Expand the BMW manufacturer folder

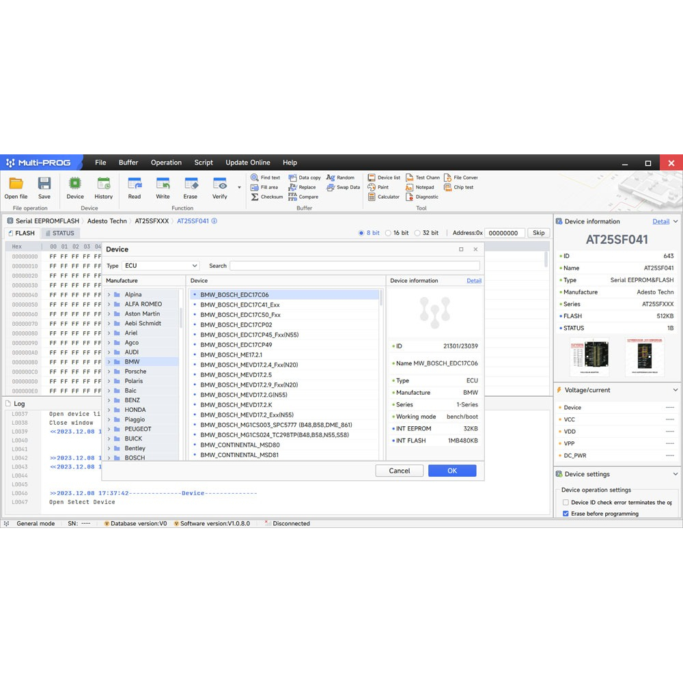(109, 362)
